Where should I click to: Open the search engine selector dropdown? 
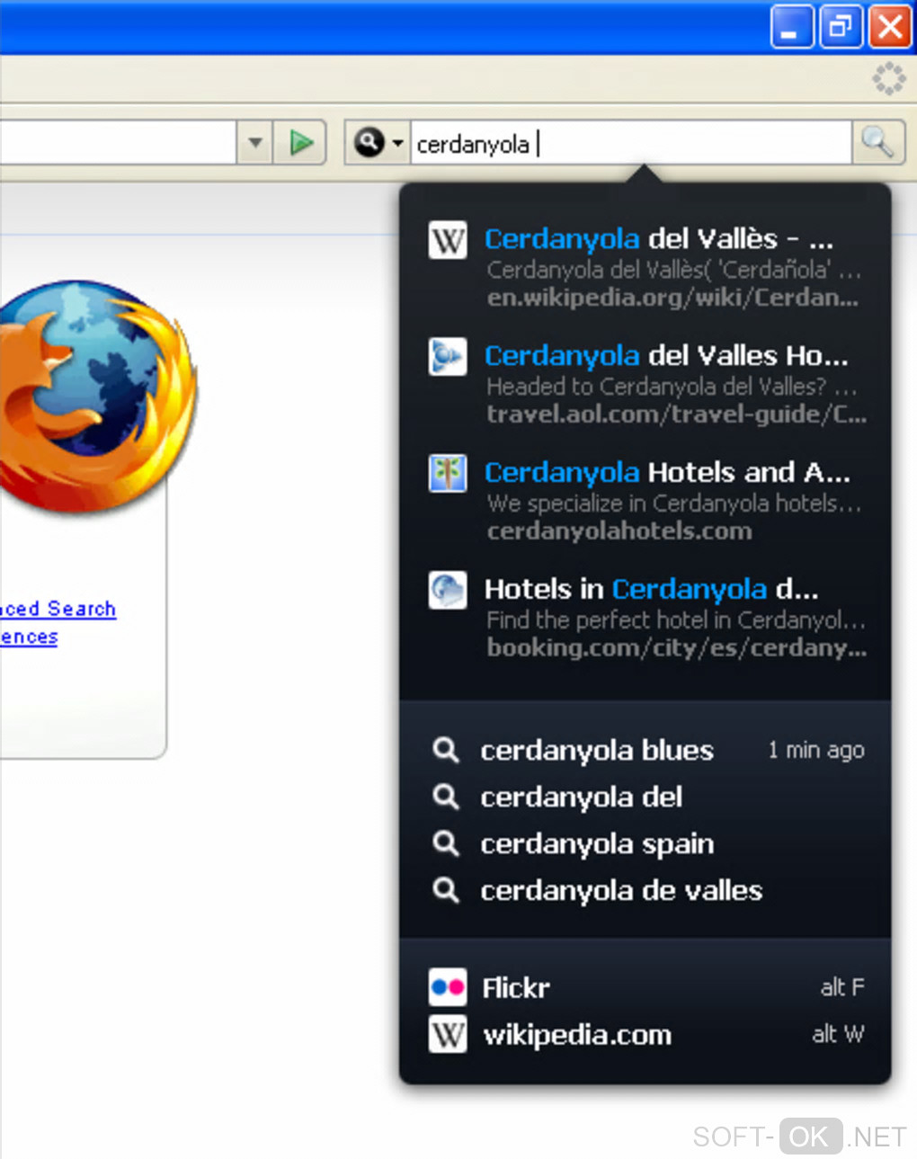pos(378,142)
